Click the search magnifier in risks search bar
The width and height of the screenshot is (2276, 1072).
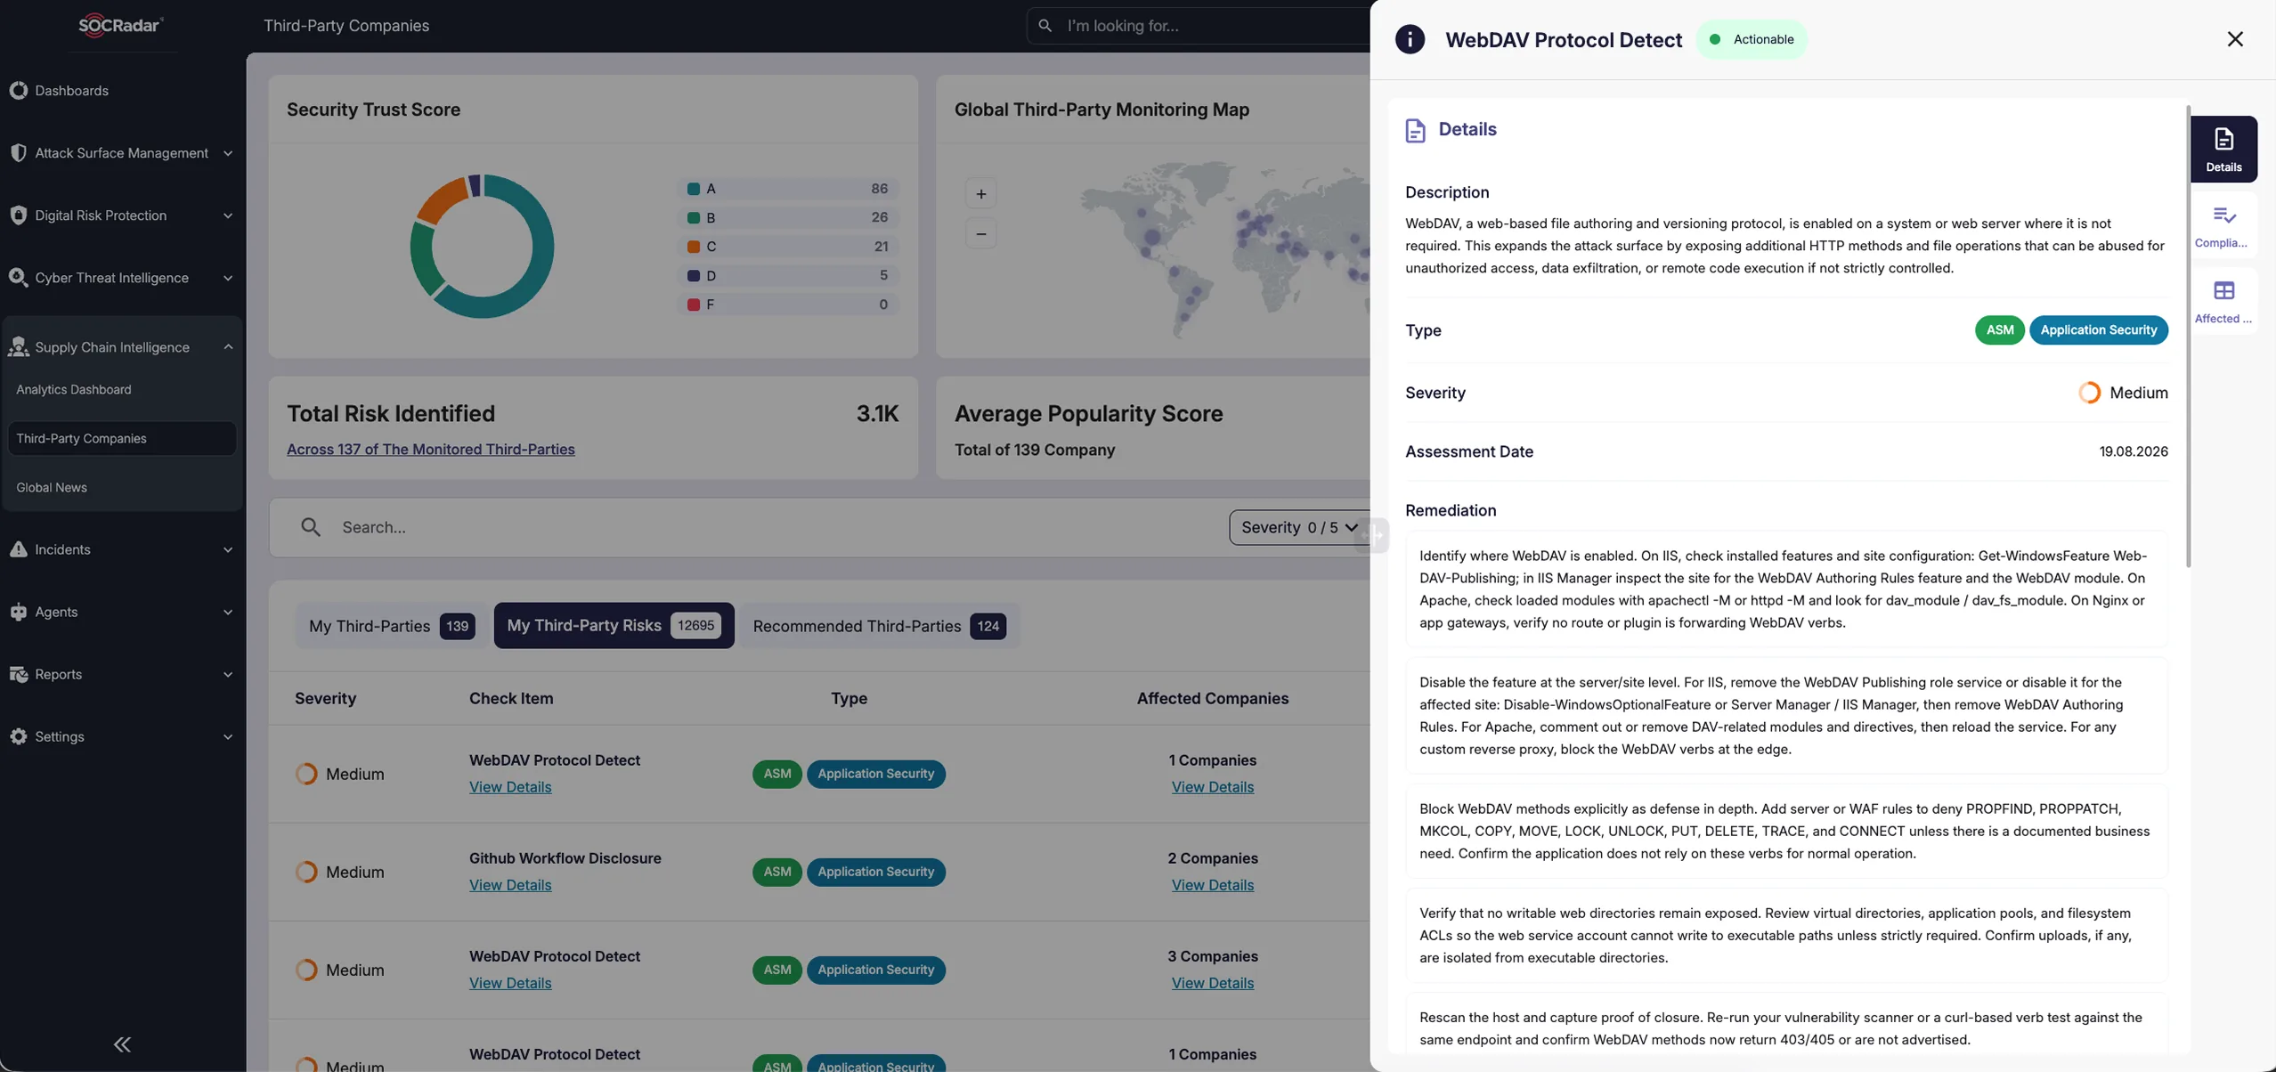[x=310, y=527]
